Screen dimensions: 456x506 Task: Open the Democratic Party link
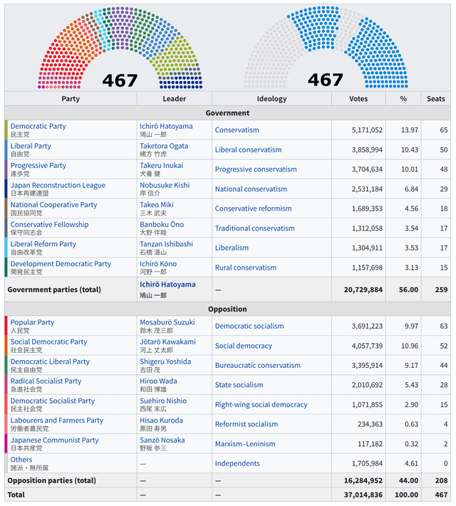pyautogui.click(x=38, y=127)
